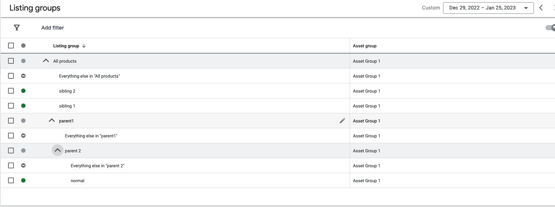Click the excluded status icon for Everything else in "All products"
Screen dimensions: 555x207
pos(23,76)
